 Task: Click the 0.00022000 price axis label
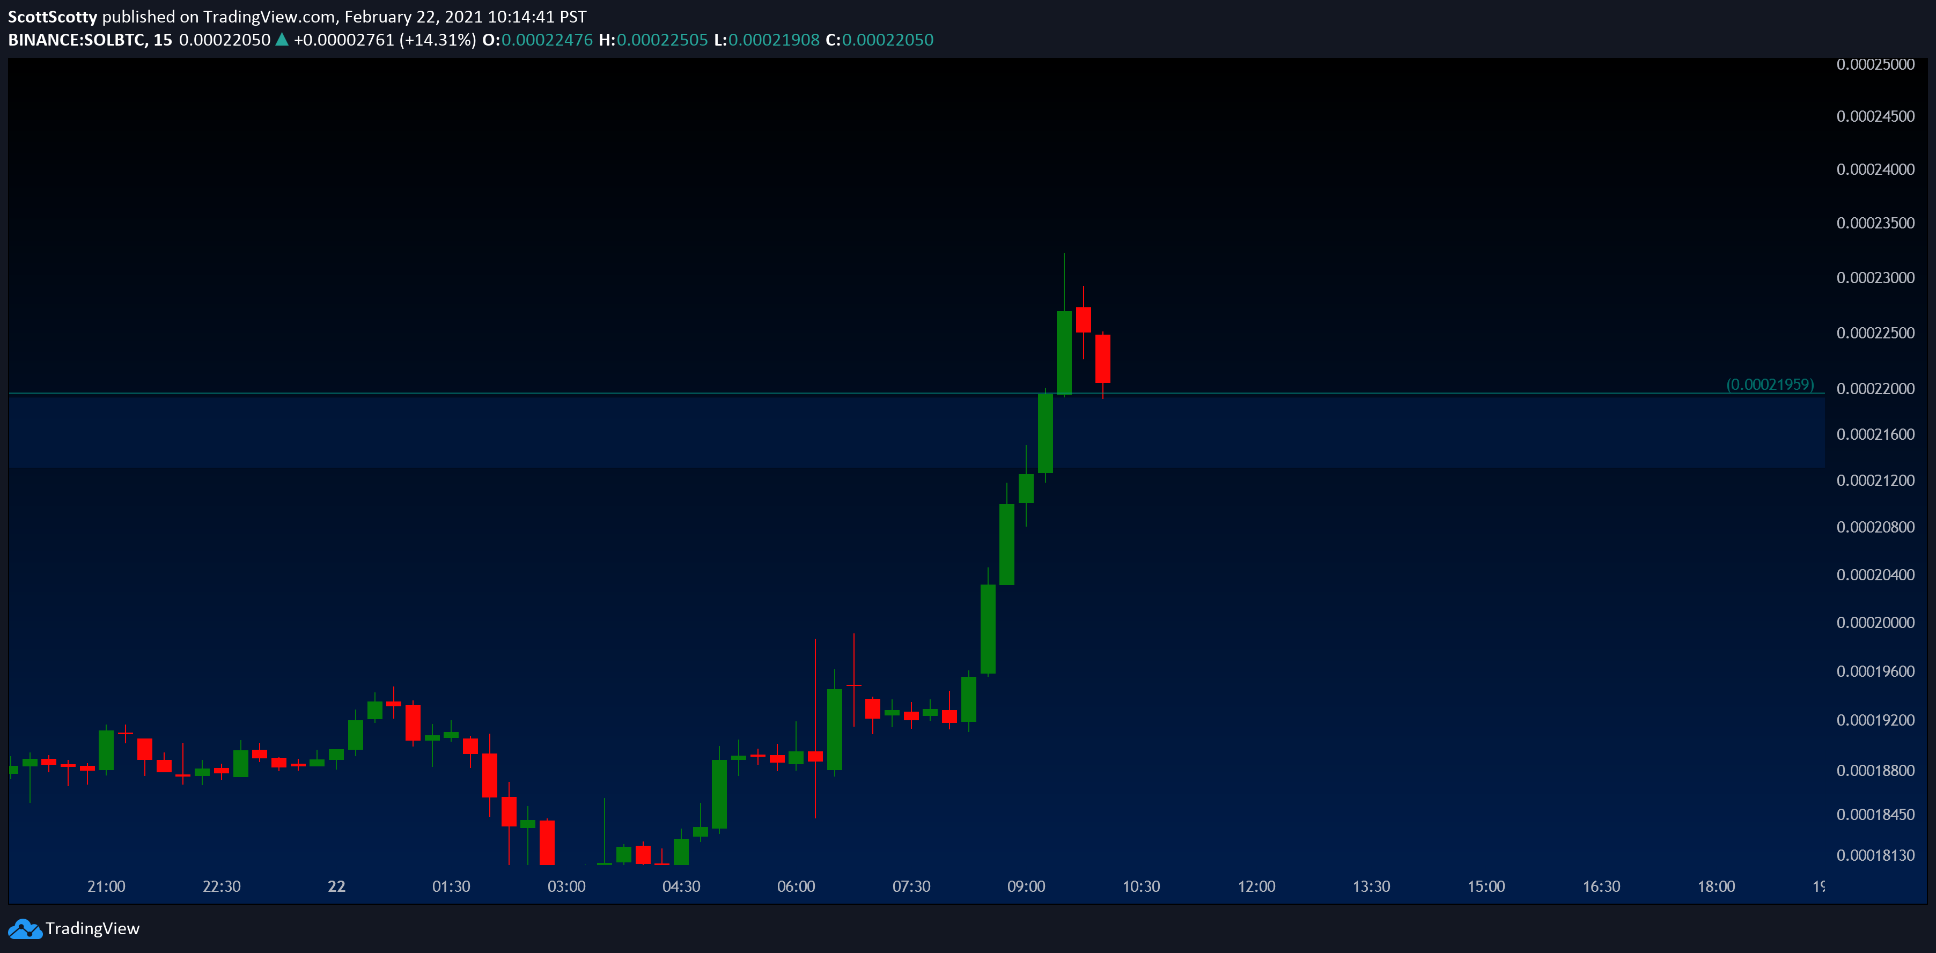1875,389
